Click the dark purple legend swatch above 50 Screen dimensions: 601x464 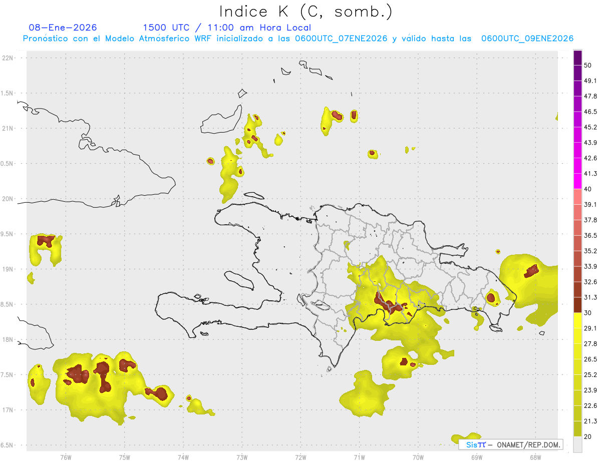pyautogui.click(x=577, y=58)
